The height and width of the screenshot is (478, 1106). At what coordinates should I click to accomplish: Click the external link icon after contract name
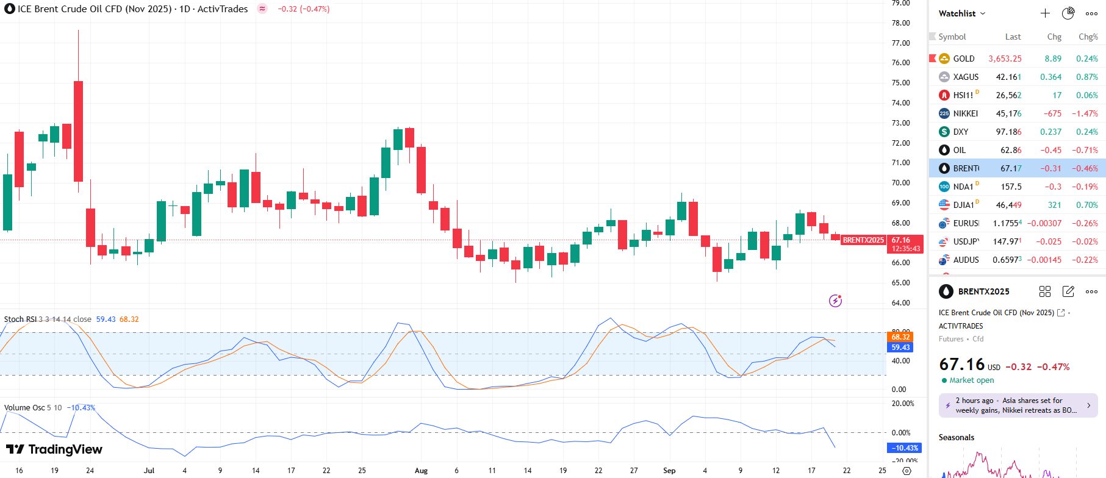(1061, 313)
